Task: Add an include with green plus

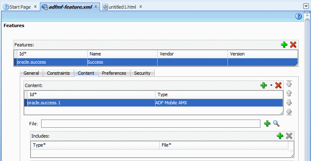Action: click(x=280, y=136)
